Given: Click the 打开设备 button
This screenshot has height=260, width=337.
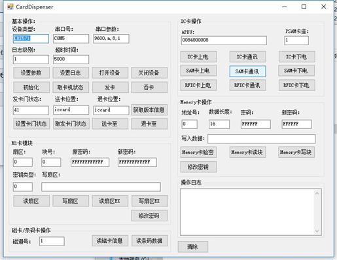Looking at the screenshot, I should pyautogui.click(x=110, y=73).
